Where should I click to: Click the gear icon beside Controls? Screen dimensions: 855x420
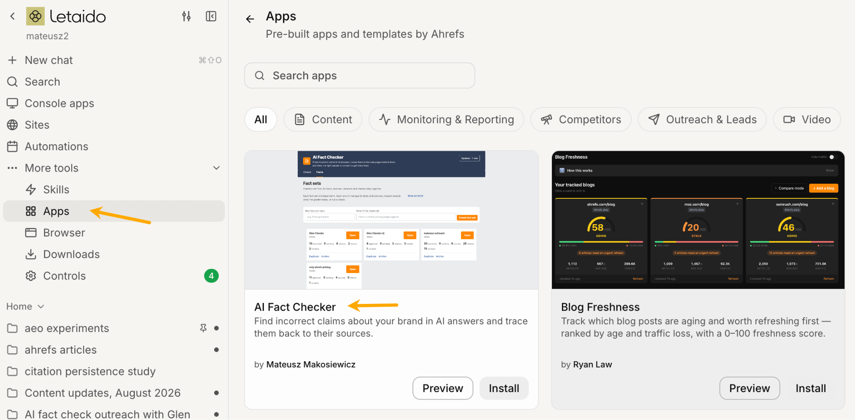[31, 276]
